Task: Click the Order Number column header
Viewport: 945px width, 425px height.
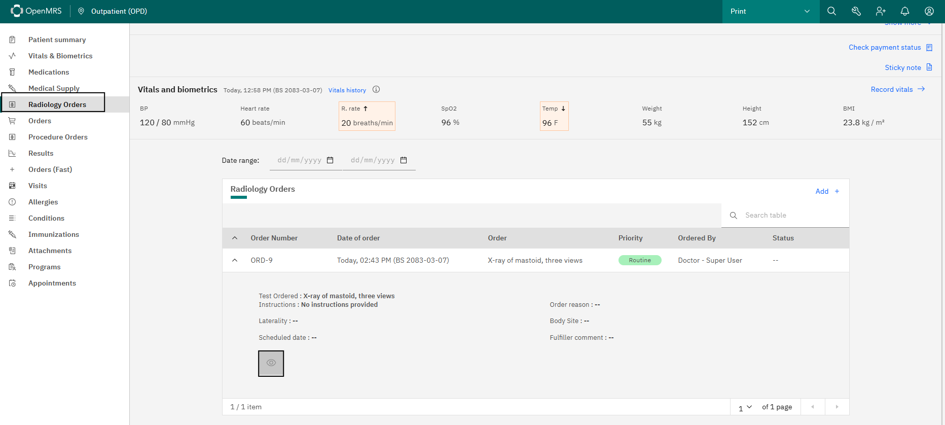Action: 274,238
